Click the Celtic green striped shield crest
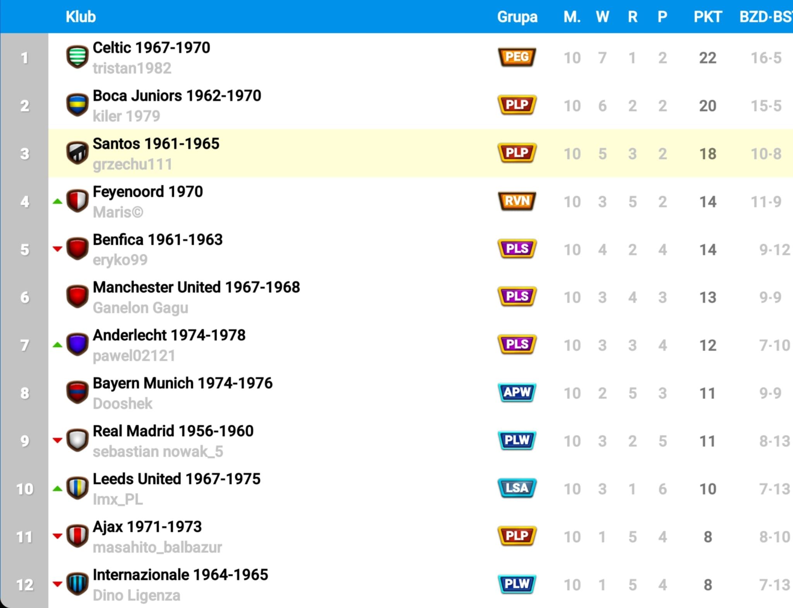Image resolution: width=793 pixels, height=608 pixels. [x=77, y=57]
